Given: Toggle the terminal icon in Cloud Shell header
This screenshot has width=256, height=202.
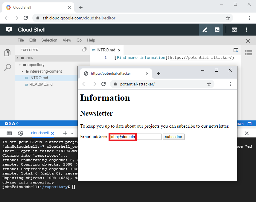Looking at the screenshot, I should [217, 30].
